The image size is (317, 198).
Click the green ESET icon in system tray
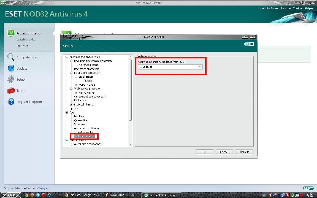click(x=292, y=195)
